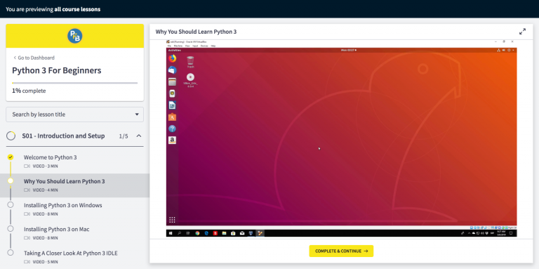The width and height of the screenshot is (539, 269).
Task: Open the Search by lesson title dropdown
Action: click(x=74, y=114)
